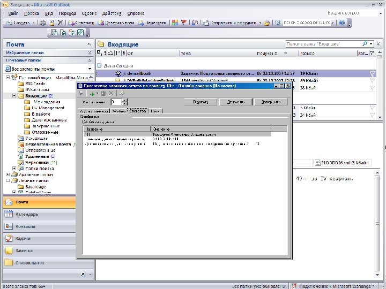The image size is (386, 289).
Task: Click first icon in the small floating toolbar
Action: point(54,33)
